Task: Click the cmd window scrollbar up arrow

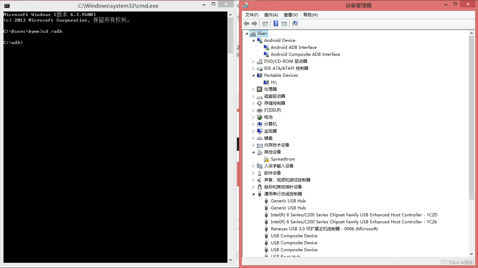Action: 230,14
